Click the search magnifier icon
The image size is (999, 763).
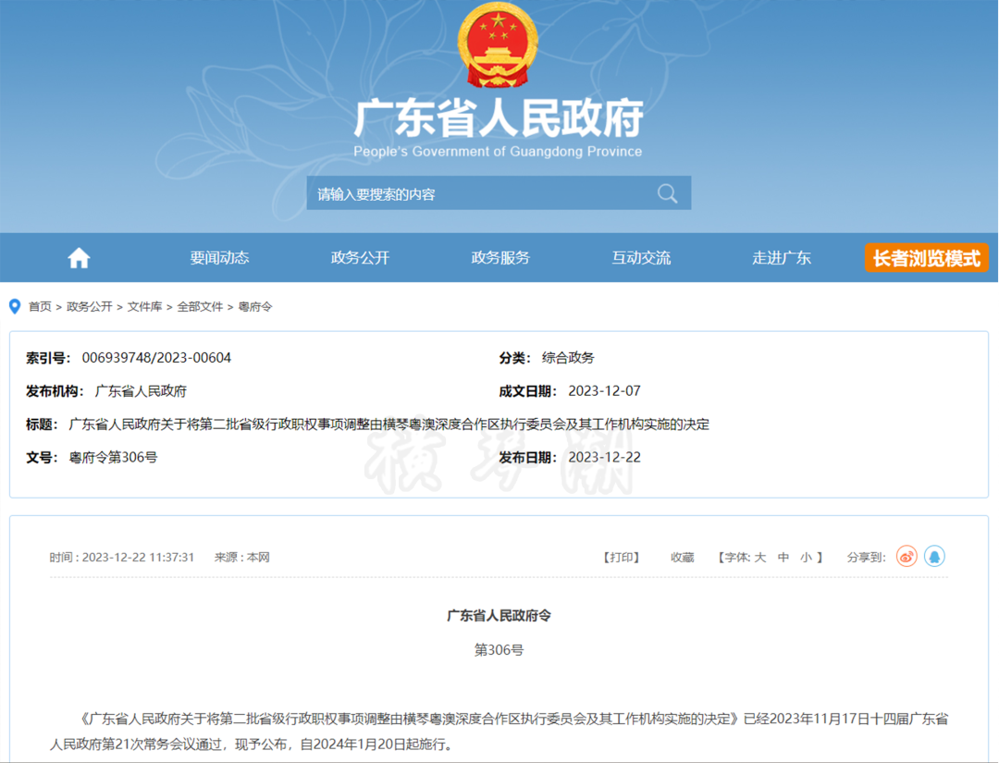coord(667,193)
